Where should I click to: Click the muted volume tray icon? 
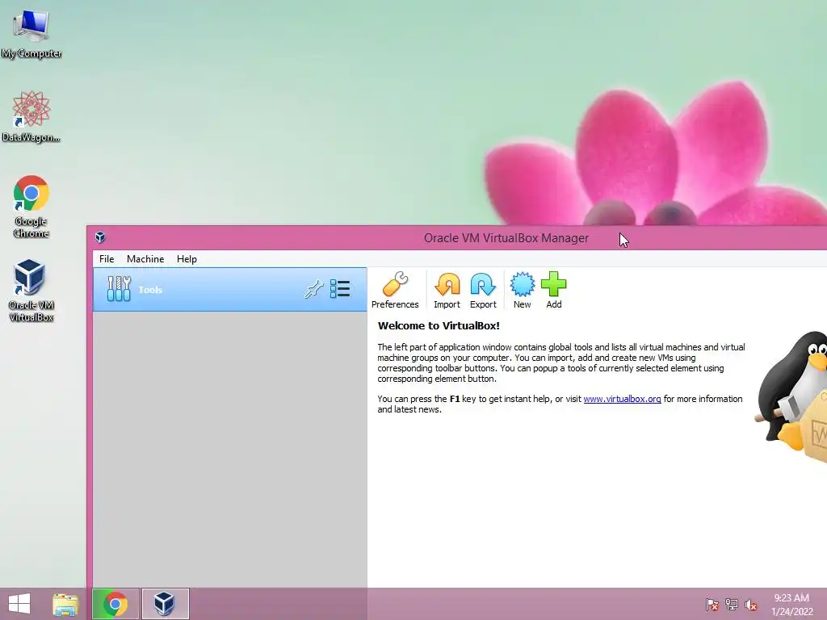pos(751,604)
